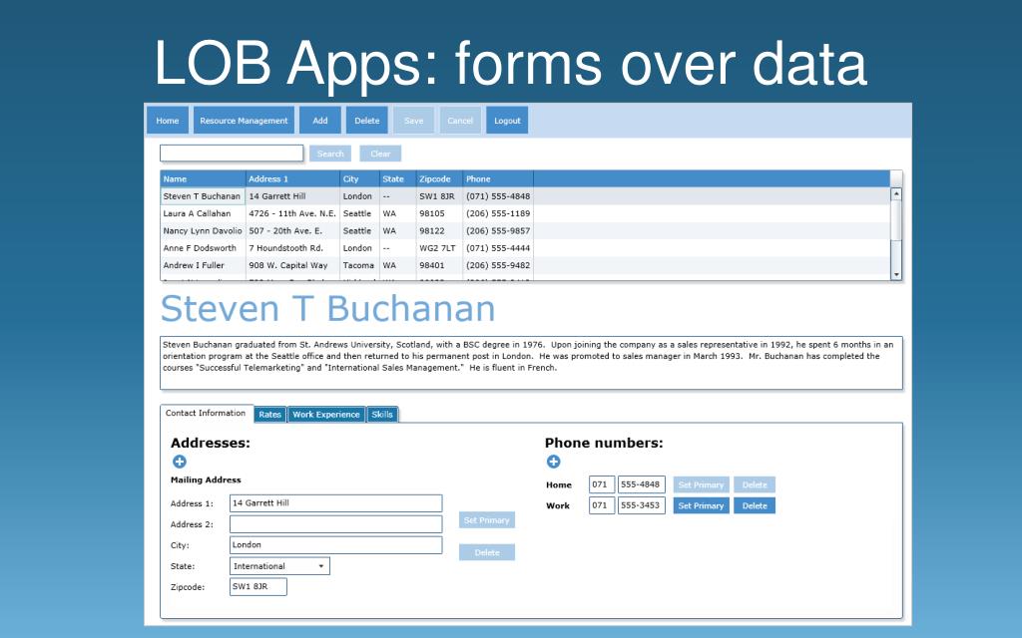Sort by the Address 1 column header
This screenshot has height=638, width=1022.
292,179
